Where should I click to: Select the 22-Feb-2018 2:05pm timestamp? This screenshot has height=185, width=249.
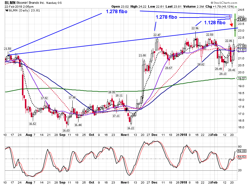click(x=19, y=7)
